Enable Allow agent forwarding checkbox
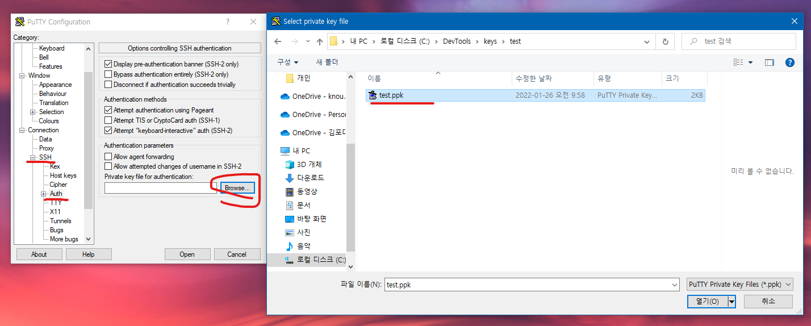811x326 pixels. coord(108,156)
